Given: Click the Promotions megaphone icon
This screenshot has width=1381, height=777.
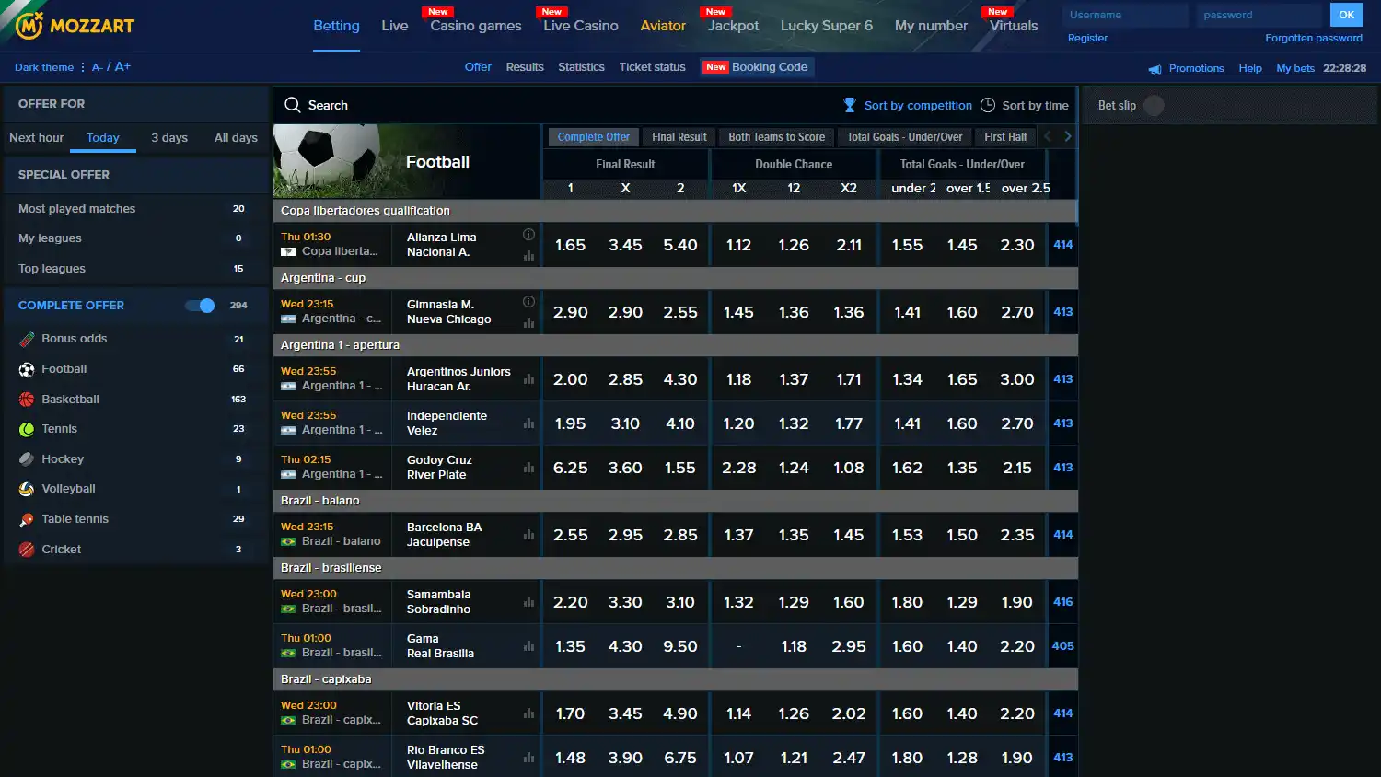Looking at the screenshot, I should pyautogui.click(x=1155, y=69).
